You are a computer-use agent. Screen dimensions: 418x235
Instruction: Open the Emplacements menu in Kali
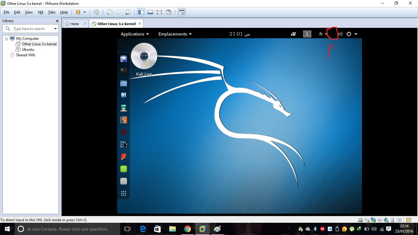click(x=175, y=34)
